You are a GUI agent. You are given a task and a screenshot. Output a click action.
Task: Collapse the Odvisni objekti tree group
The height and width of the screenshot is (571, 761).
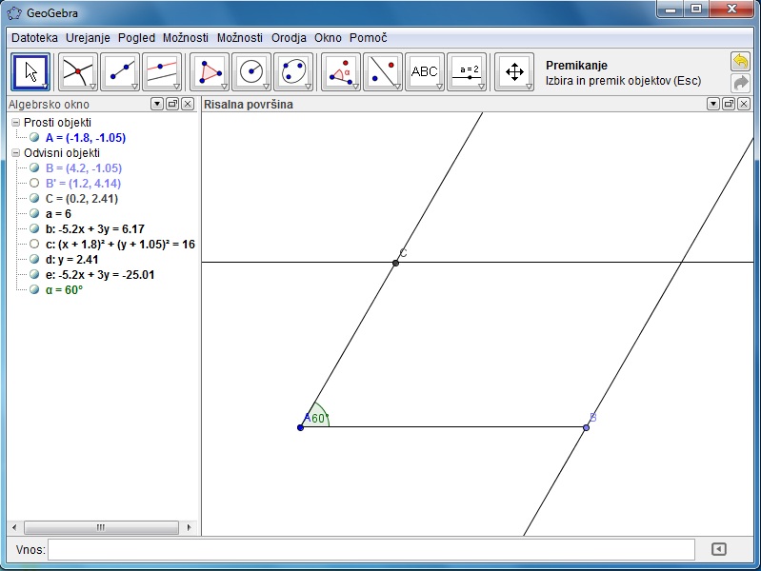pyautogui.click(x=15, y=153)
